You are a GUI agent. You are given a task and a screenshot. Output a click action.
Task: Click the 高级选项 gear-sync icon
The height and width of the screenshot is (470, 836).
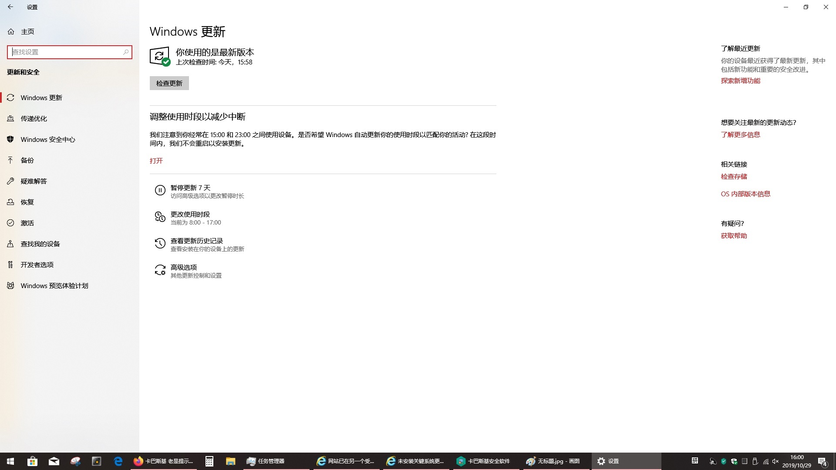[x=160, y=270]
